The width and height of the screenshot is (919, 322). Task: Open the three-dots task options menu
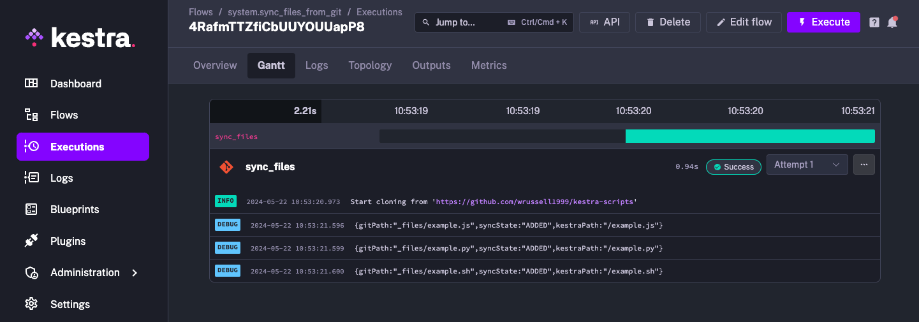click(x=864, y=165)
